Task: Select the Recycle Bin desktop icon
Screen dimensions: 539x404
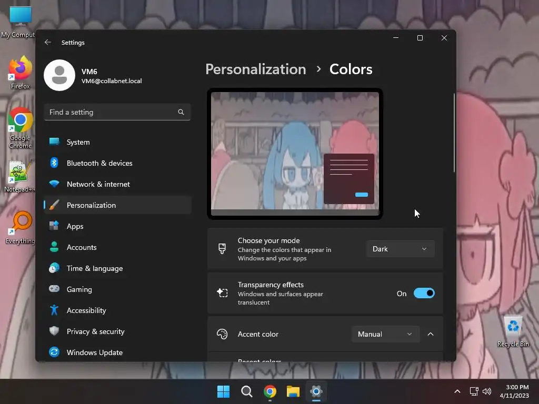Action: [x=513, y=331]
